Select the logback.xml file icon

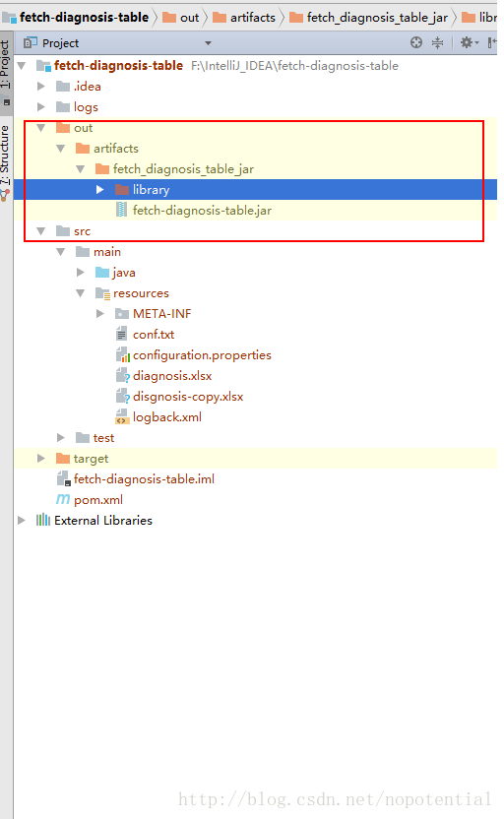(122, 416)
